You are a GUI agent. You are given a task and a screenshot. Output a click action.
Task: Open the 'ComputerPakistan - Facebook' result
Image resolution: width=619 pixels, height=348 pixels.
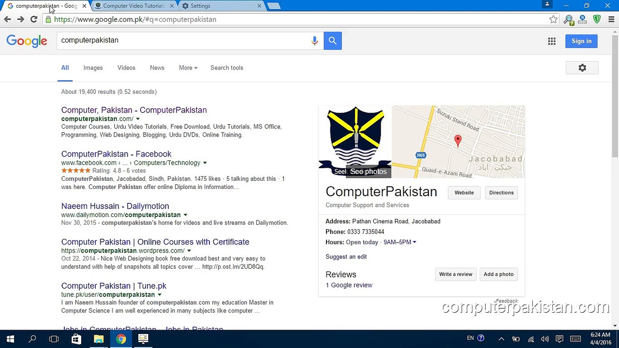click(116, 154)
